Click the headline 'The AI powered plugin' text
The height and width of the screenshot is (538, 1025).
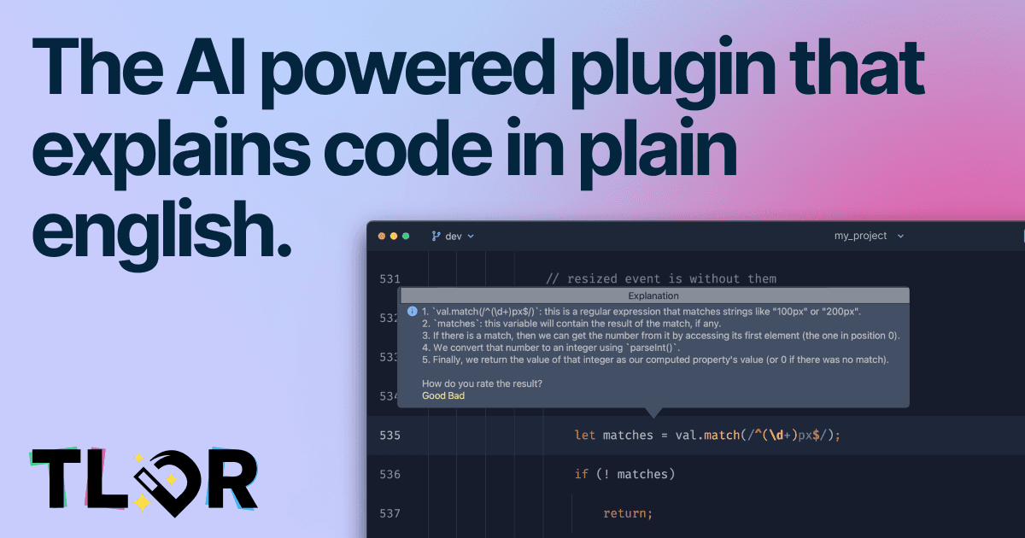tap(478, 72)
